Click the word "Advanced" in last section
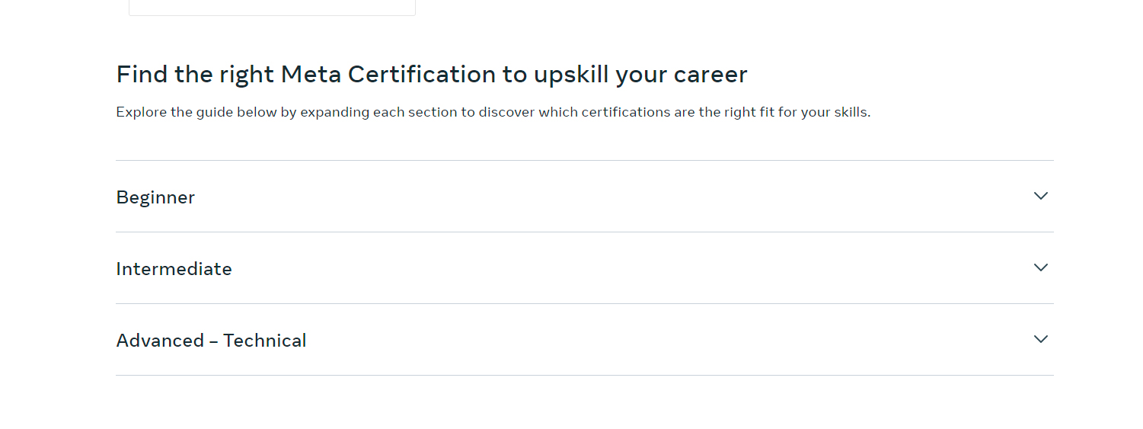Image resolution: width=1143 pixels, height=429 pixels. pos(160,341)
